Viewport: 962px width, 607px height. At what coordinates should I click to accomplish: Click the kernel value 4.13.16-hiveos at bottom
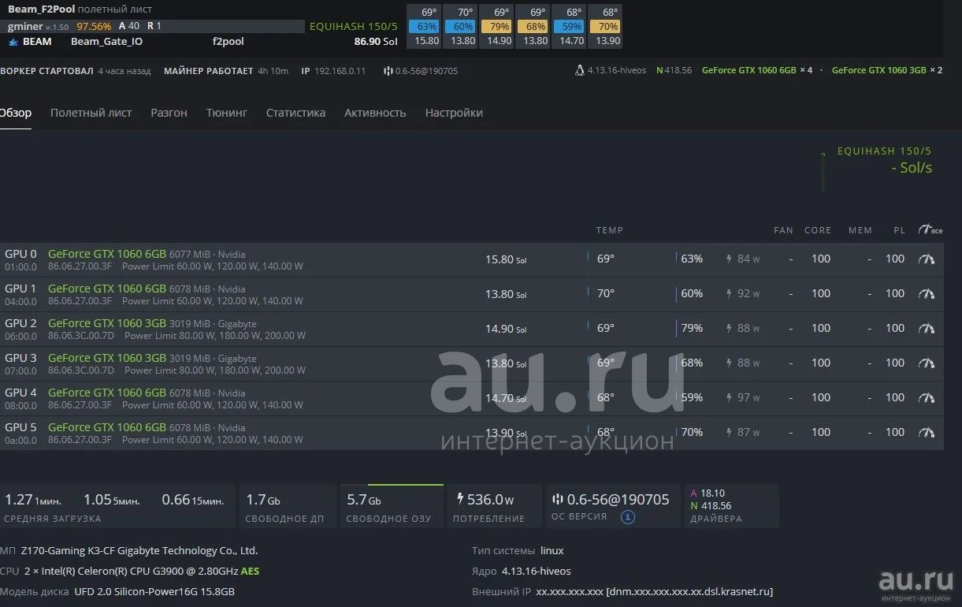pos(537,571)
